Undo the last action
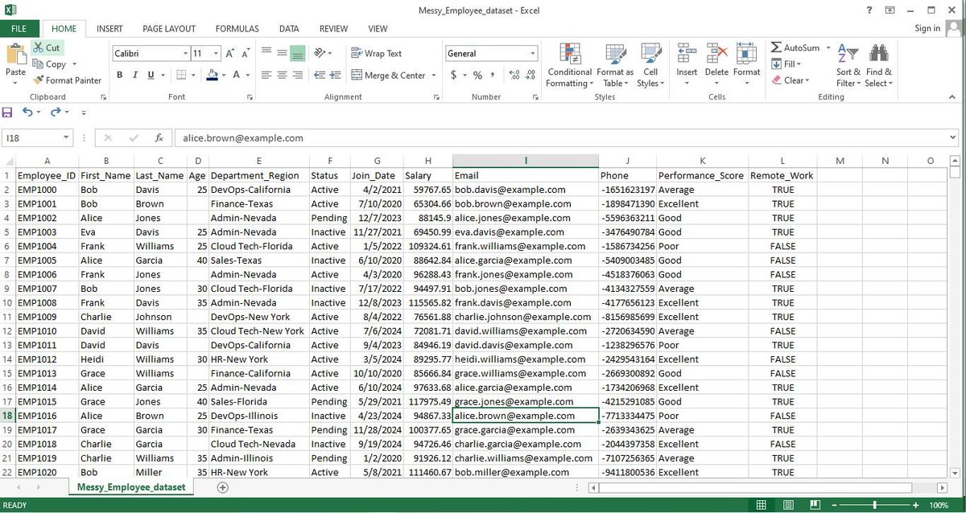This screenshot has height=513, width=966. (28, 112)
